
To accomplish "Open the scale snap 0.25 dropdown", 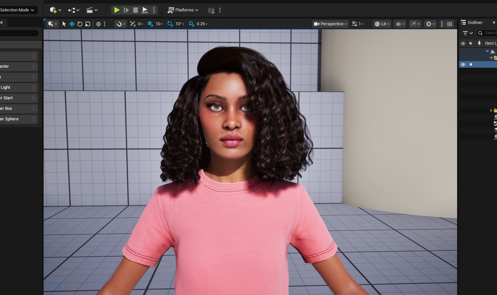I will coord(202,24).
